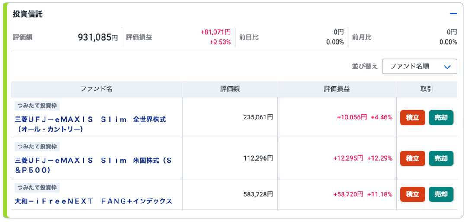Open 三菱UFJ eMAXIS Slim 全世界株式 fund link
The height and width of the screenshot is (222, 467).
[90, 125]
